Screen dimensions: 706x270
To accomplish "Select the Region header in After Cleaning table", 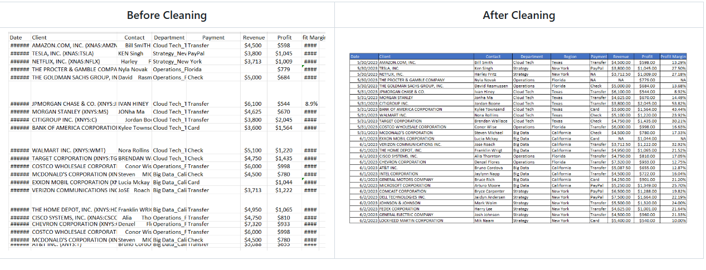I will point(570,56).
